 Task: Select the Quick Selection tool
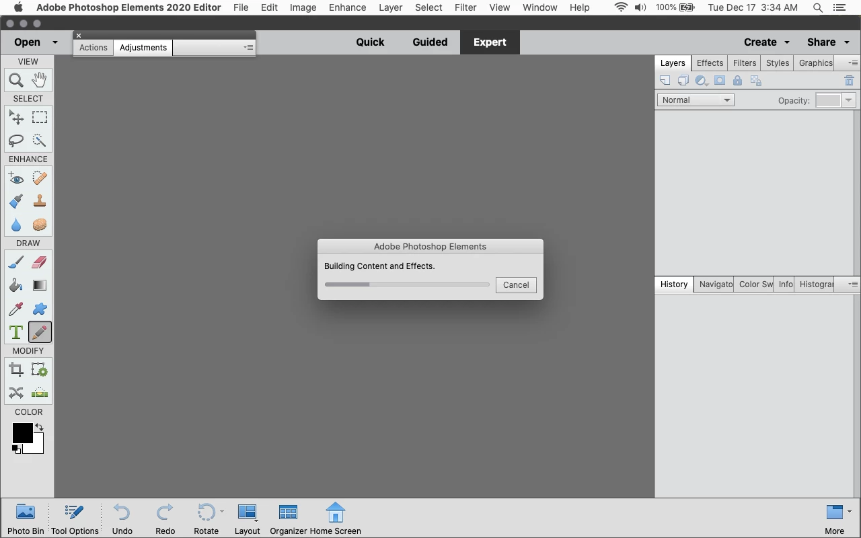(40, 141)
